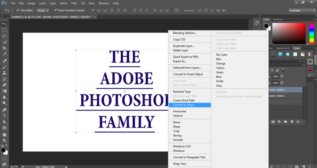This screenshot has height=168, width=317.
Task: Expand the status bar info arrow
Action: pos(66,167)
